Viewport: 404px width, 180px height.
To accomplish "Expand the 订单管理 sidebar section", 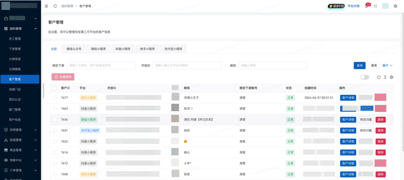I will point(36,170).
